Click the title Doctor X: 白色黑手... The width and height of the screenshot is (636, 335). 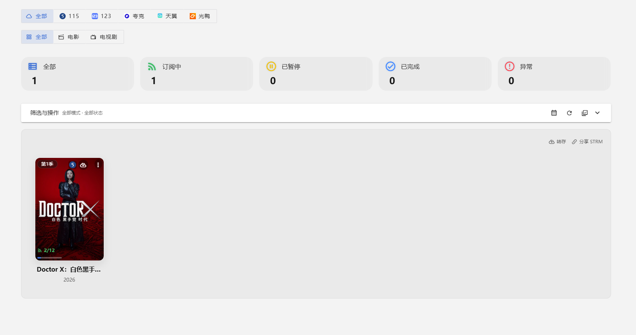(69, 270)
